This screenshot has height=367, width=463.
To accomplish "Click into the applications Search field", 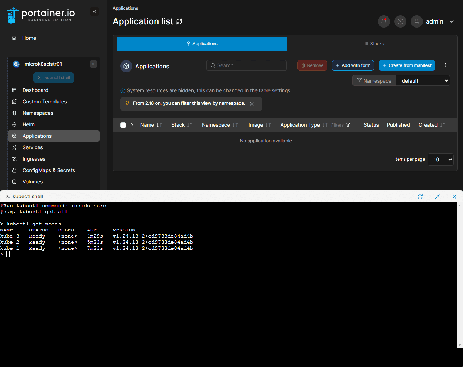I will tap(247, 65).
